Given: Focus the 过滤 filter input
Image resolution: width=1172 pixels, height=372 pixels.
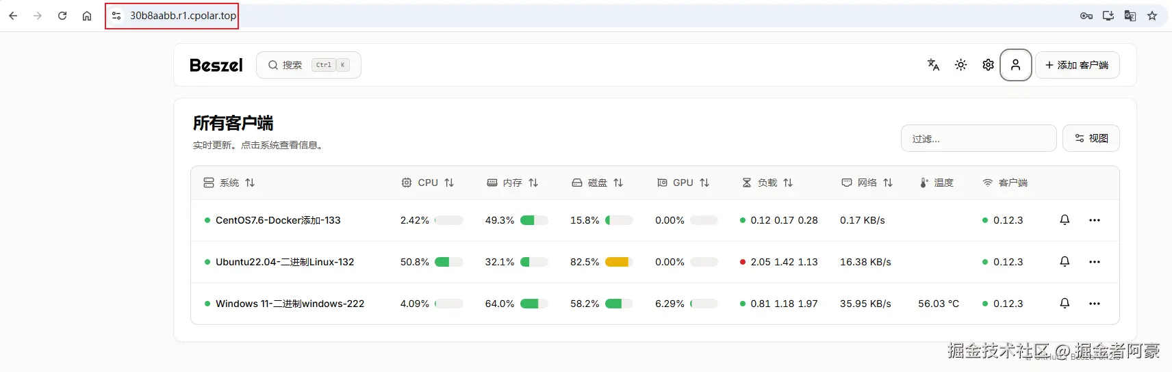Looking at the screenshot, I should tap(979, 138).
